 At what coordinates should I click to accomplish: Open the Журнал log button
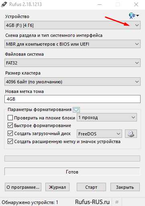coord(57,187)
